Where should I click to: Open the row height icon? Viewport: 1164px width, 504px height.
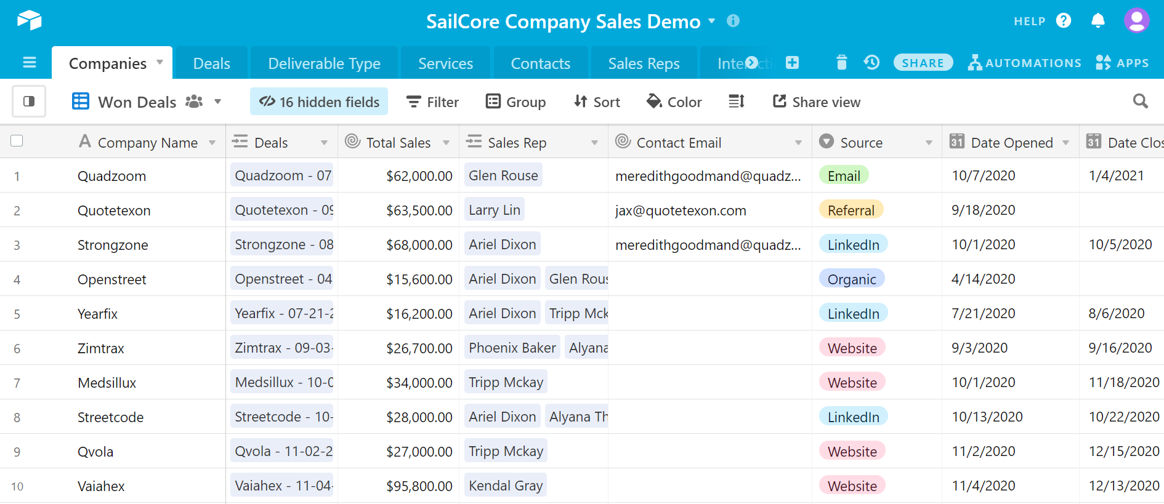click(737, 102)
